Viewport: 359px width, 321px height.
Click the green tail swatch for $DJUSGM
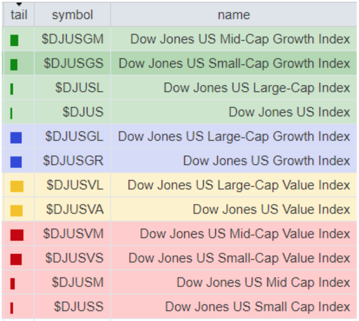(x=14, y=40)
